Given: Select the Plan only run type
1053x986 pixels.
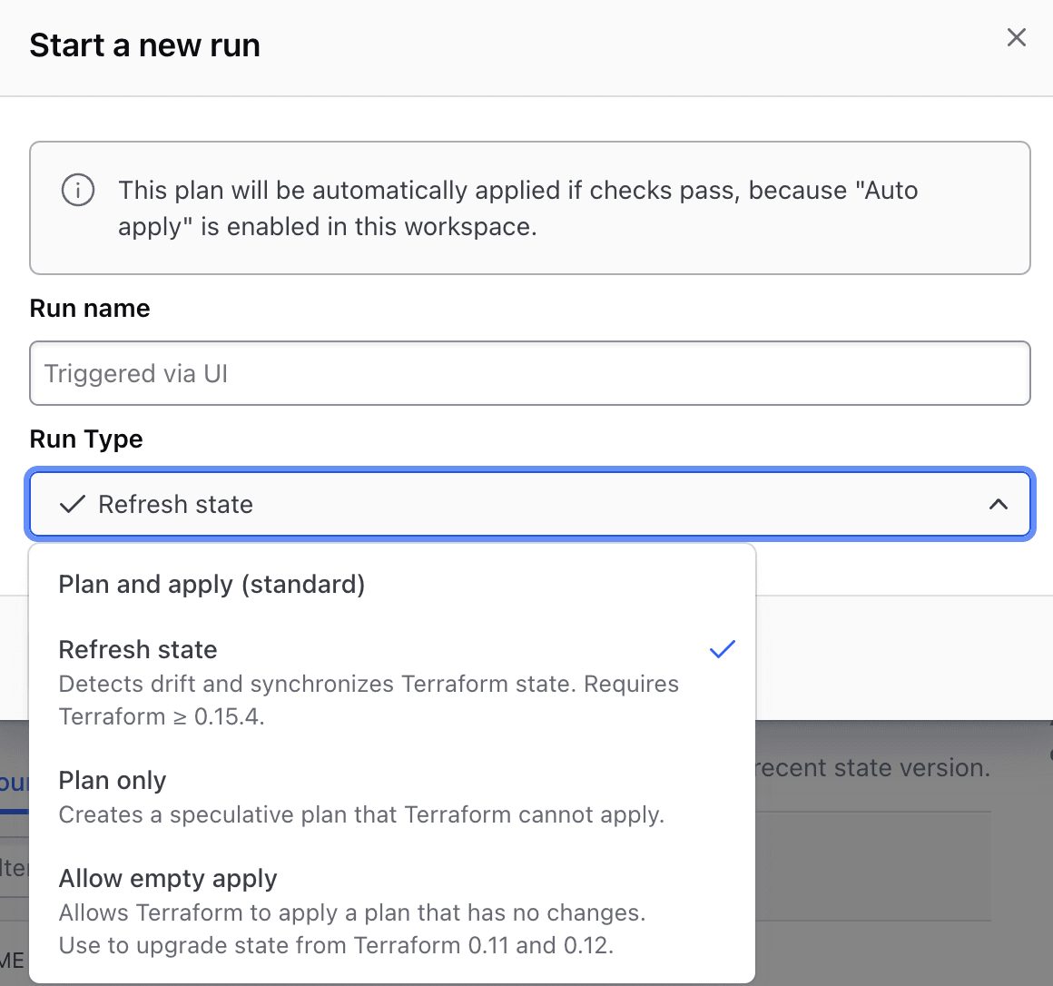Looking at the screenshot, I should (392, 796).
